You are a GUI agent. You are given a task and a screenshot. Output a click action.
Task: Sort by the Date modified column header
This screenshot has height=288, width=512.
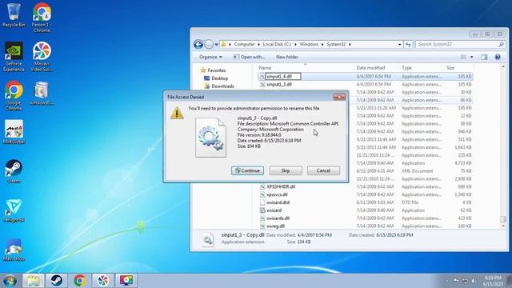coord(370,68)
